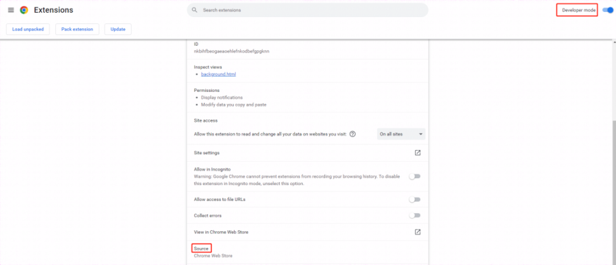Viewport: 616px width, 265px height.
Task: Open the background.html inspect view link
Action: (x=219, y=74)
